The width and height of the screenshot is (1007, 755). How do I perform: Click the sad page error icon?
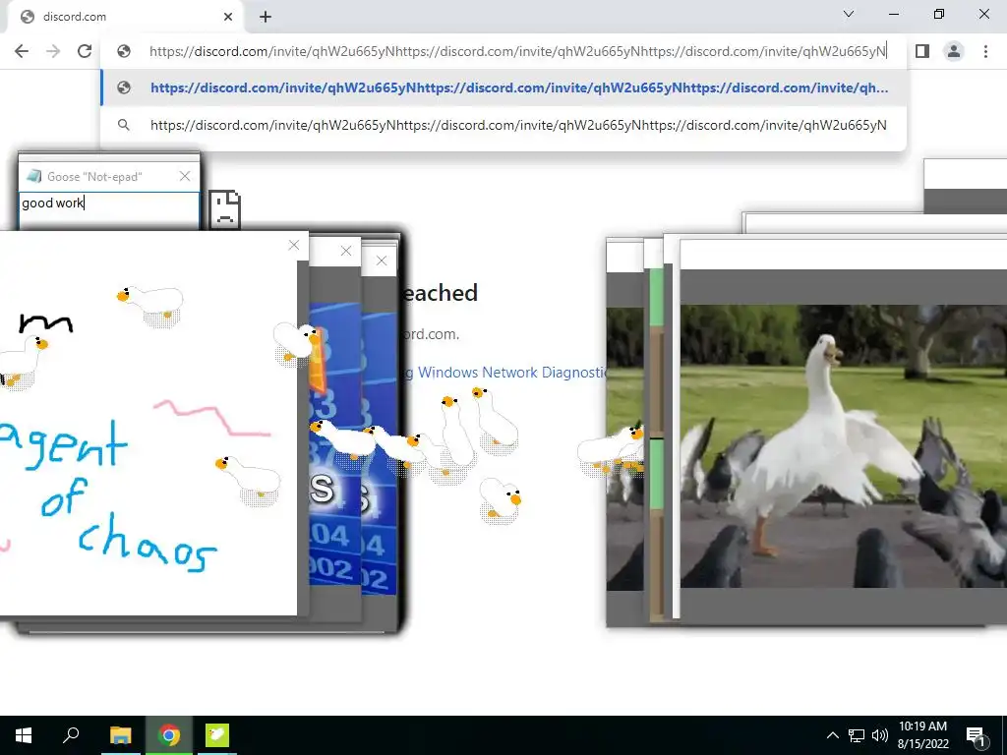pyautogui.click(x=225, y=209)
